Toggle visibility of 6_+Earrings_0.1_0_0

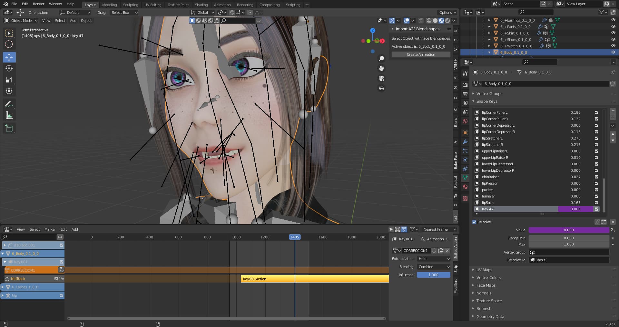(x=613, y=20)
